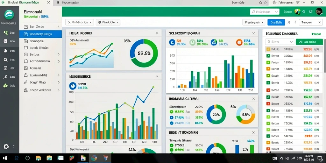
Task: Open the 'MolrAkonign' filter dropdown
Action: (80, 22)
